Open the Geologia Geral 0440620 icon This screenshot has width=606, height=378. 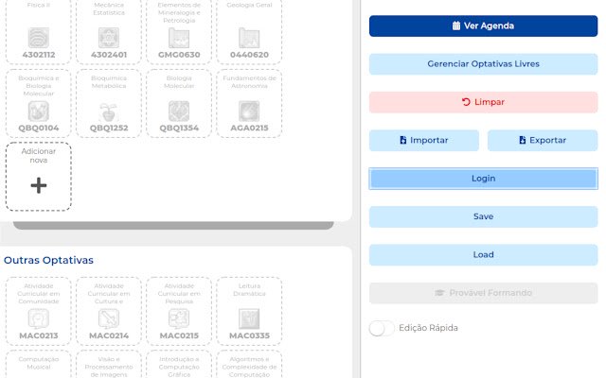pos(249,38)
